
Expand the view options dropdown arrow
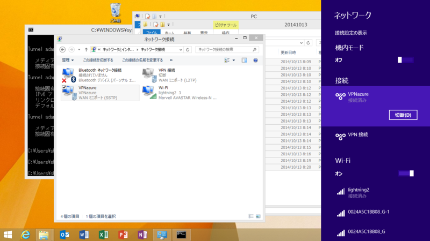point(234,60)
